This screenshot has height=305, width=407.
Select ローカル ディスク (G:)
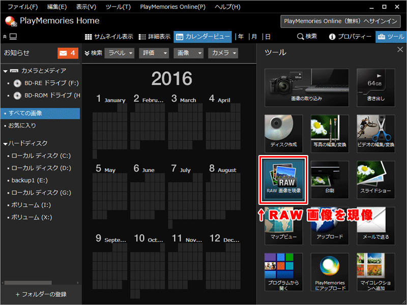pos(40,193)
